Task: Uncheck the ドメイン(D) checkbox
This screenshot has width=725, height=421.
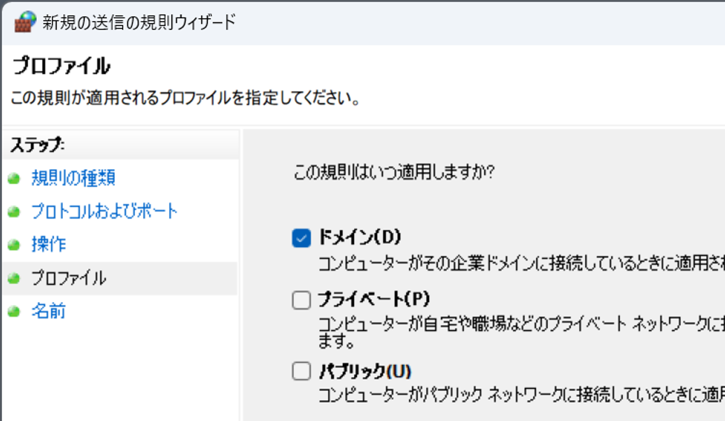Action: 301,238
